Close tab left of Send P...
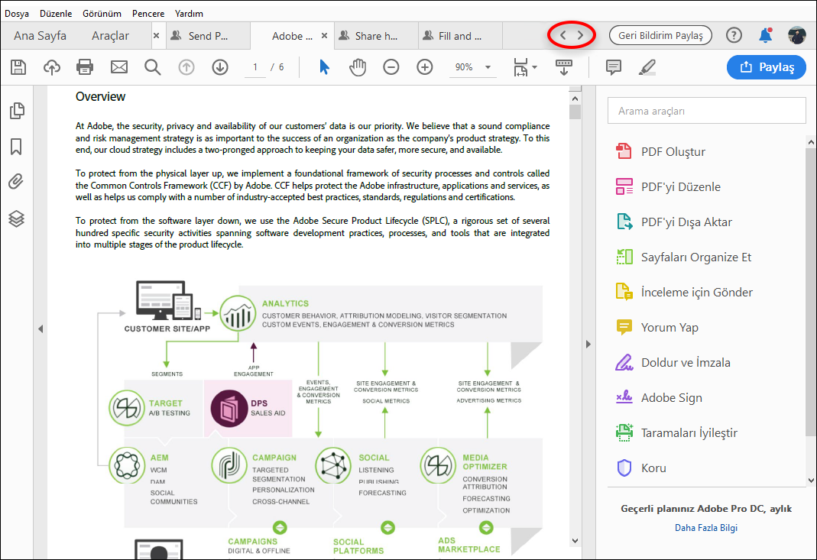The width and height of the screenshot is (817, 560). tap(156, 35)
